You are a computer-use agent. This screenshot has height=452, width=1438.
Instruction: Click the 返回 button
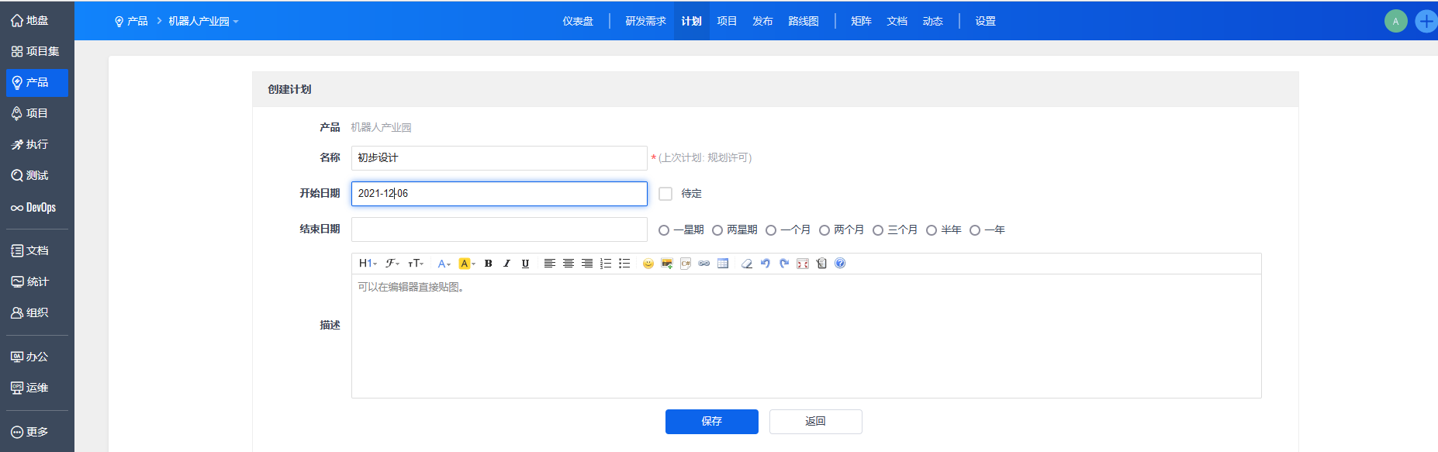point(815,422)
